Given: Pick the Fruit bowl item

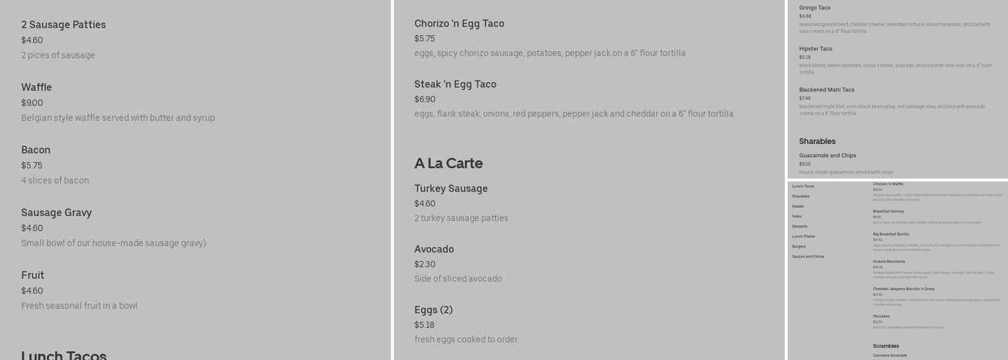Looking at the screenshot, I should coord(32,275).
